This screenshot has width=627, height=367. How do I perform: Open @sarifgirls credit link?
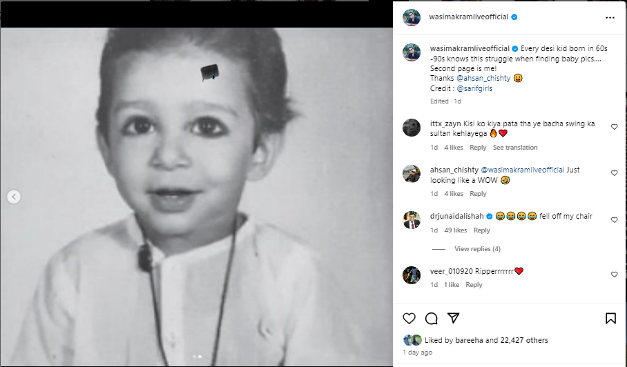pyautogui.click(x=474, y=89)
